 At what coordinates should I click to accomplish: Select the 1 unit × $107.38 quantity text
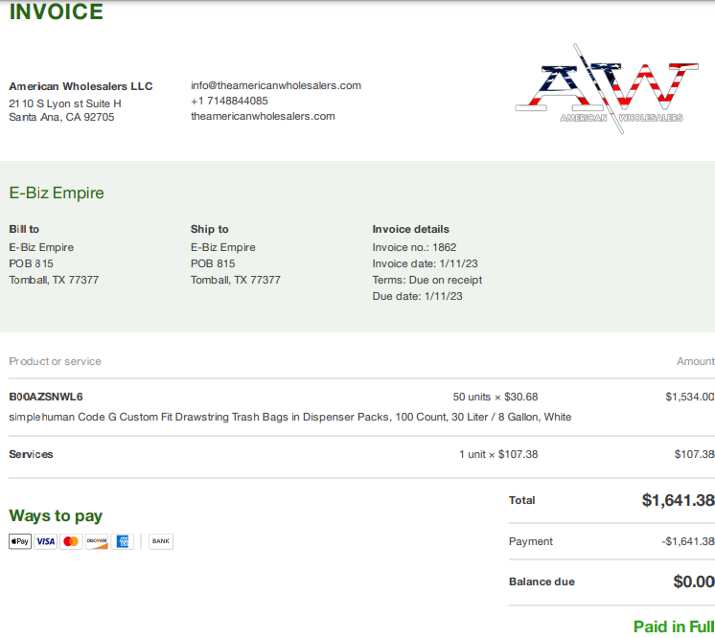[498, 454]
